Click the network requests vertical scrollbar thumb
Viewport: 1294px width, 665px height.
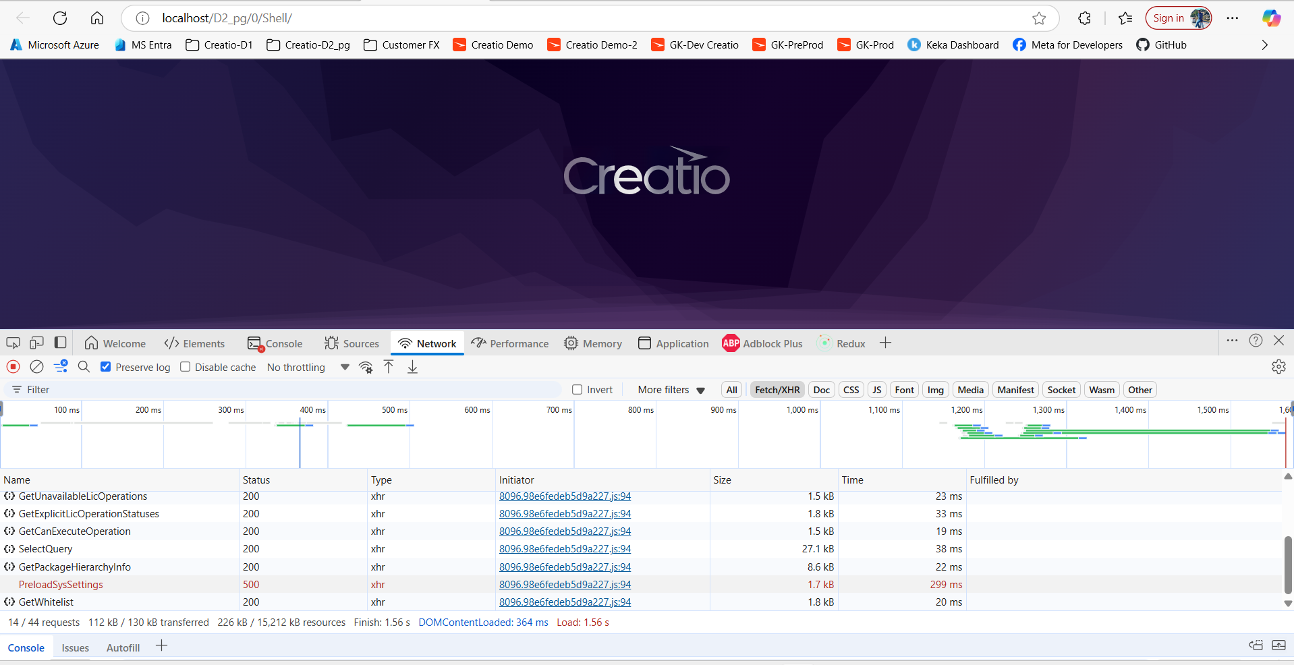coord(1288,565)
